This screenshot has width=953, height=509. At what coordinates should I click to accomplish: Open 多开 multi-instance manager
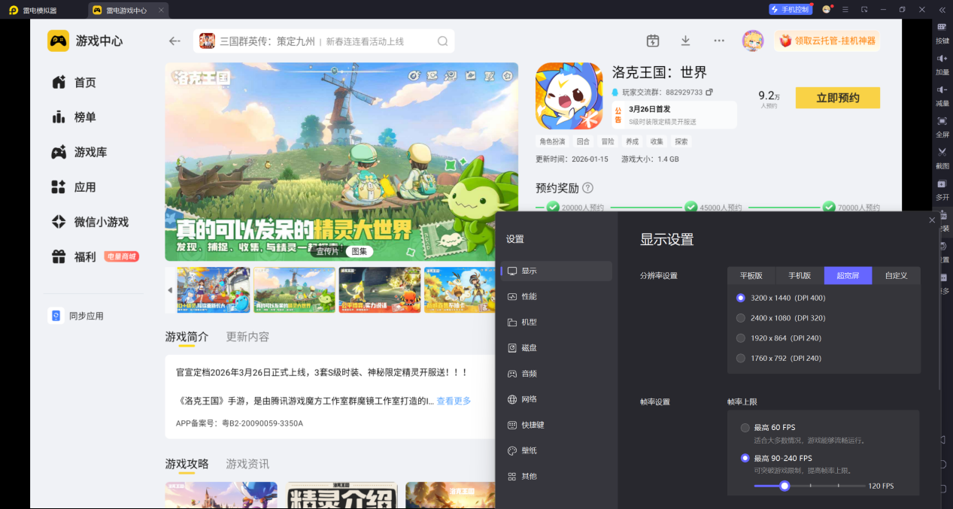click(942, 189)
